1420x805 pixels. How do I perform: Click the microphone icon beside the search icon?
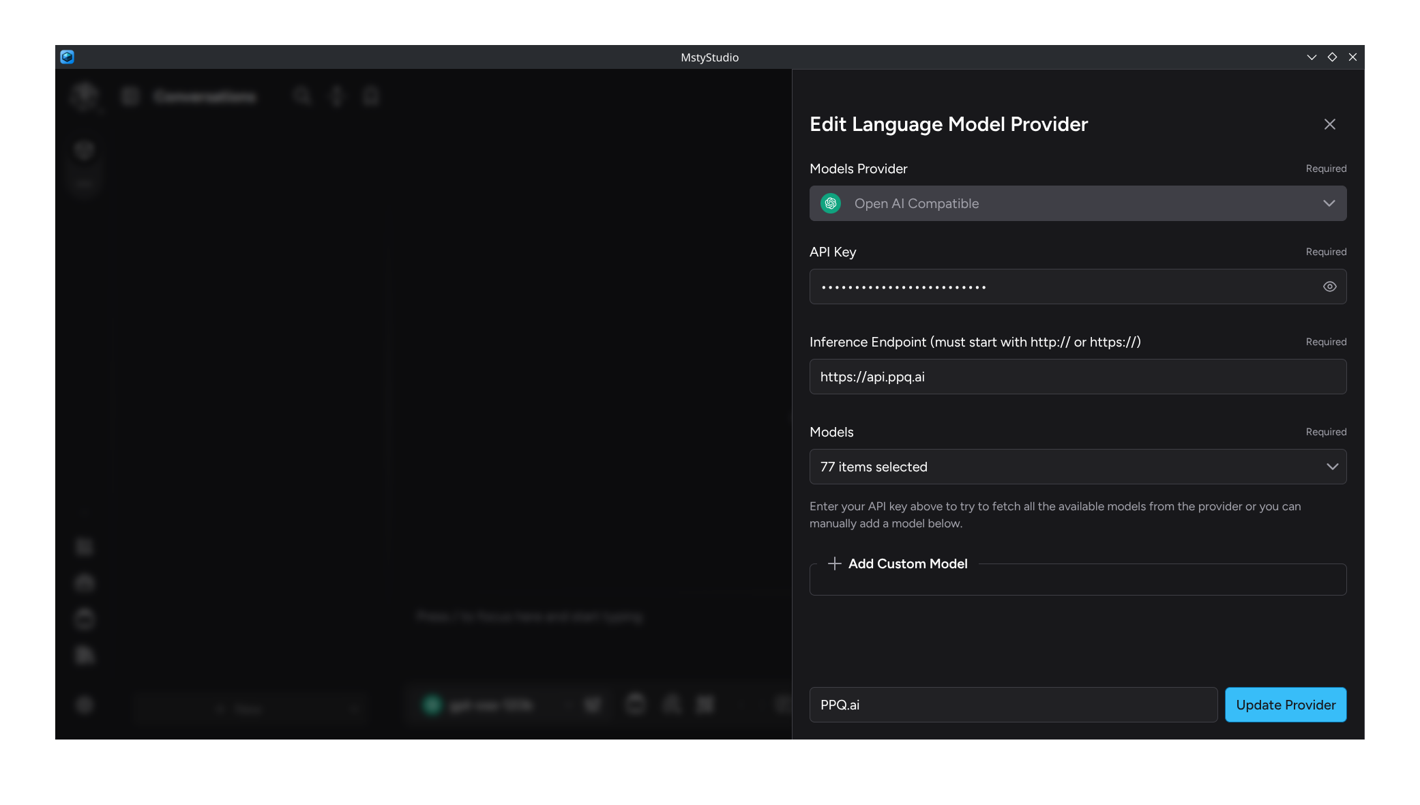point(336,96)
